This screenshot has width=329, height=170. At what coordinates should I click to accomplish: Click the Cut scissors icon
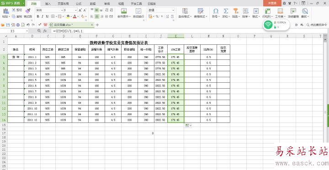coord(14,10)
